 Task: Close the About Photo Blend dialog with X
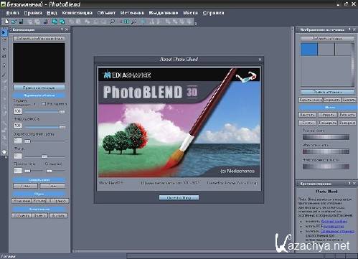(x=260, y=60)
